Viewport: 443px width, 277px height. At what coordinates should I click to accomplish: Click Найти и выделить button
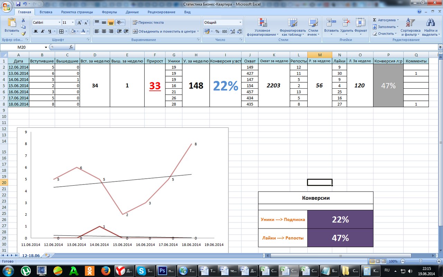[431, 27]
